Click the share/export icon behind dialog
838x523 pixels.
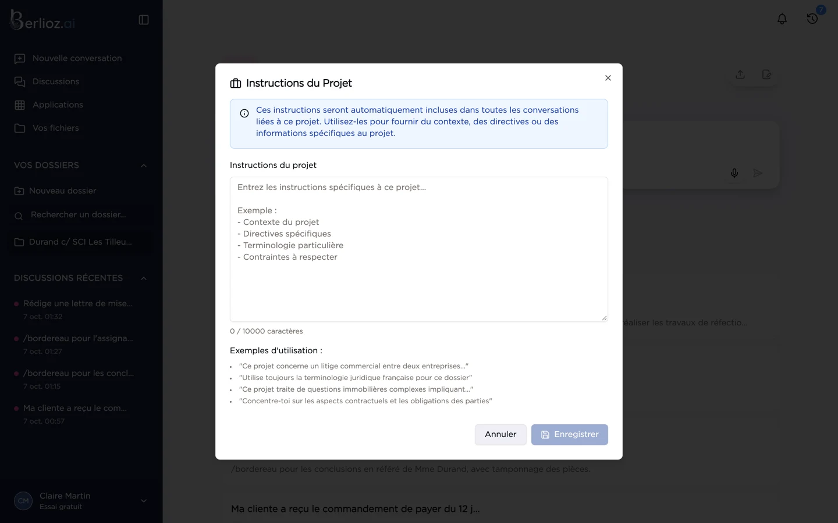[x=740, y=74]
